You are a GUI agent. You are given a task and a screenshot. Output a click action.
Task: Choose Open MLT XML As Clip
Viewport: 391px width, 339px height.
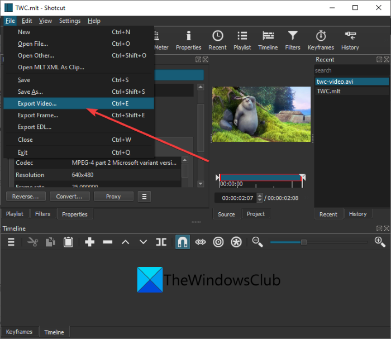(79, 67)
